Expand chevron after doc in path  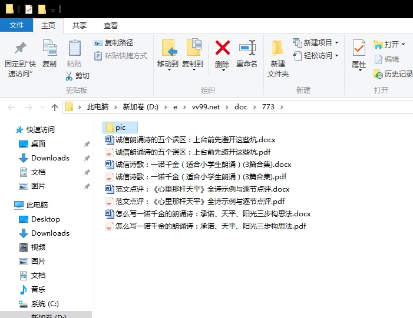click(255, 107)
